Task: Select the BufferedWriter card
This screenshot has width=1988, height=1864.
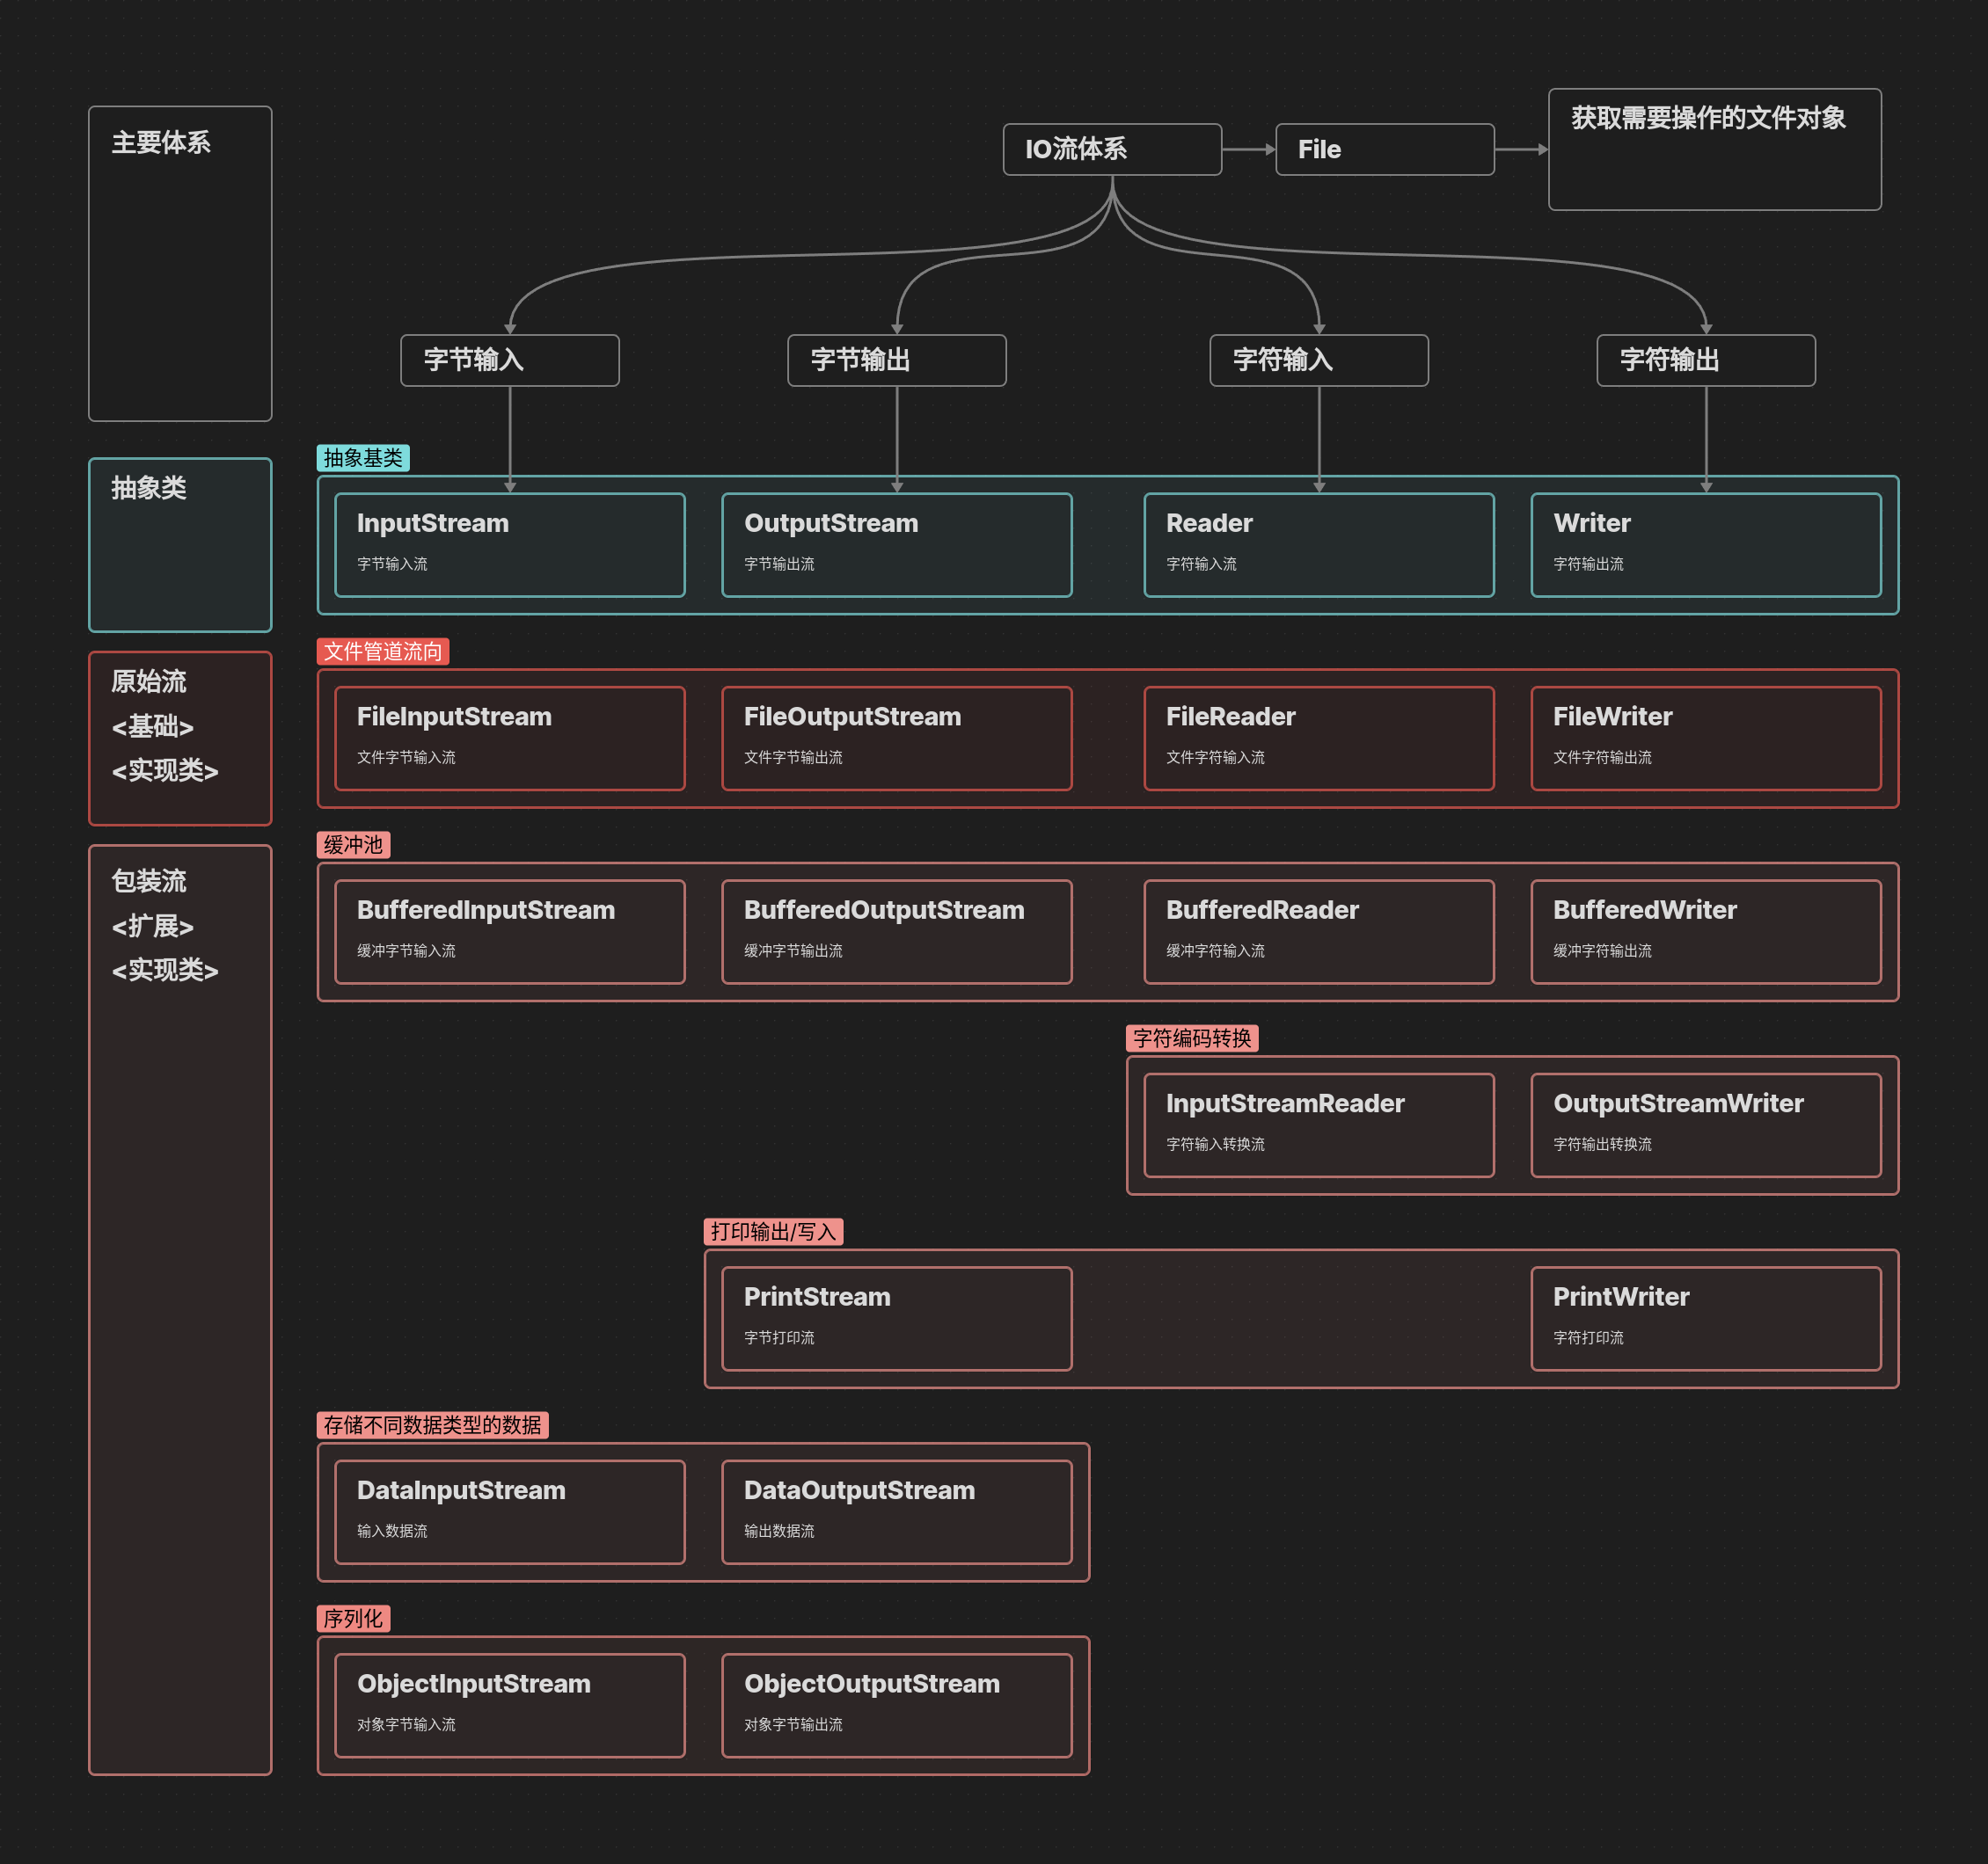Action: click(x=1705, y=931)
